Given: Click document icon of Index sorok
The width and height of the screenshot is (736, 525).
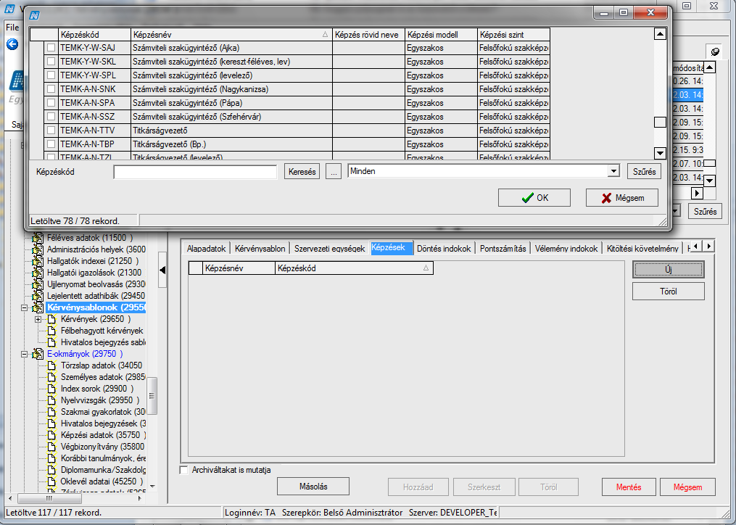Looking at the screenshot, I should click(51, 389).
